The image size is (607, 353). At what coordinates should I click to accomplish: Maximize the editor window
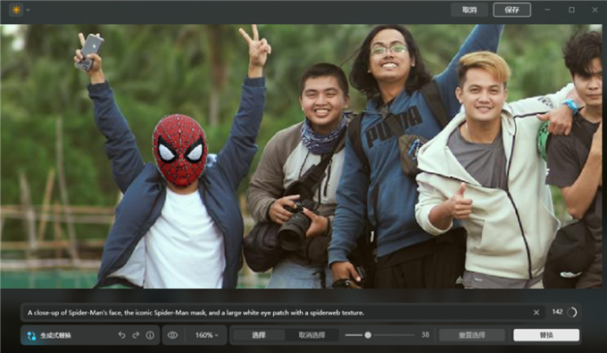tap(571, 10)
